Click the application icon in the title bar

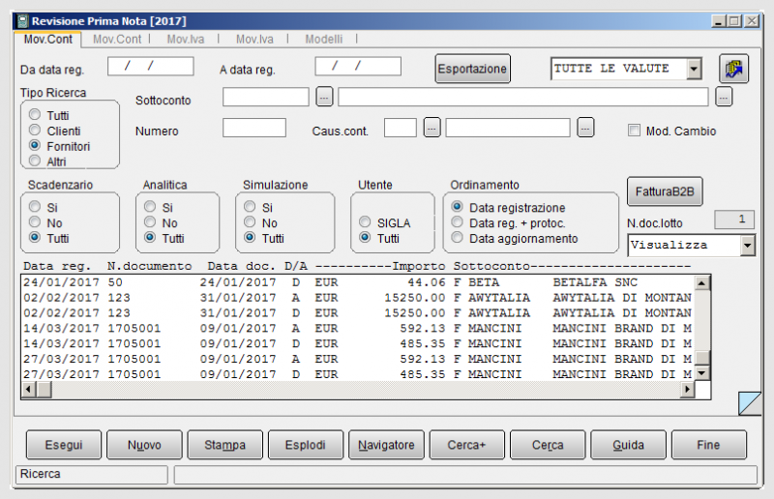click(x=22, y=21)
